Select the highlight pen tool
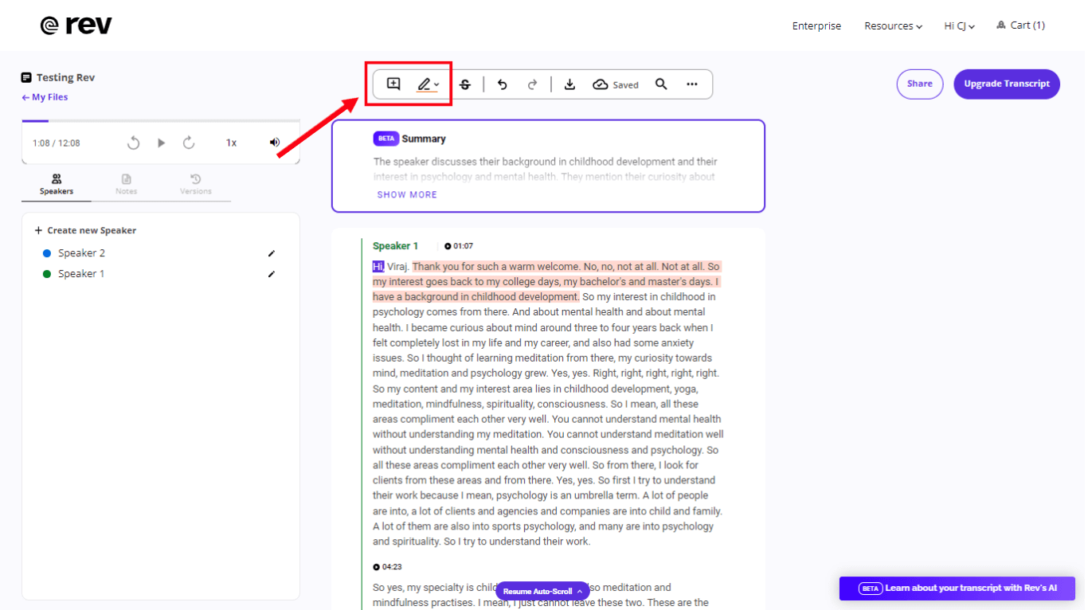 [425, 84]
